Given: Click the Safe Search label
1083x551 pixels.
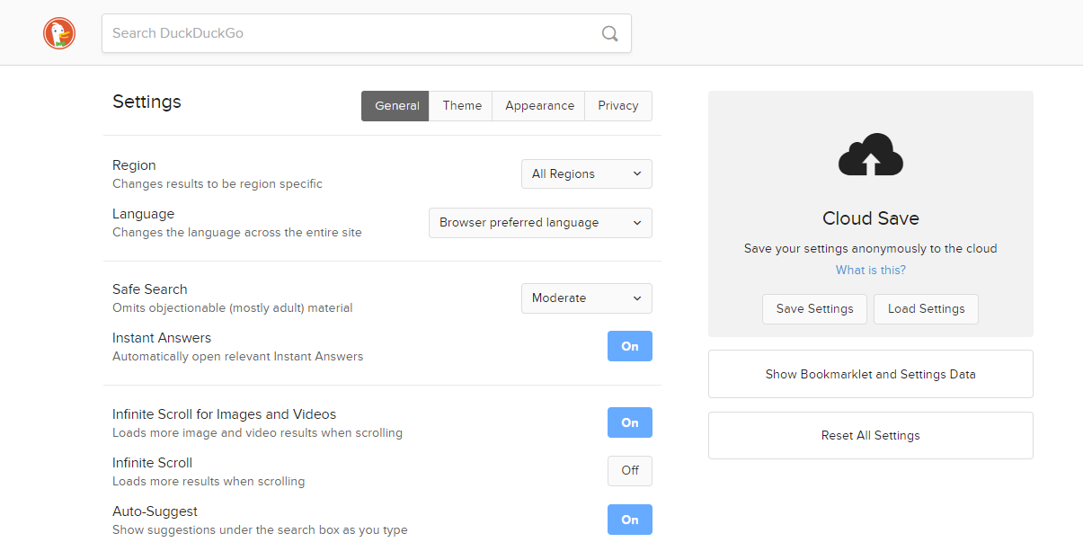Looking at the screenshot, I should coord(150,289).
